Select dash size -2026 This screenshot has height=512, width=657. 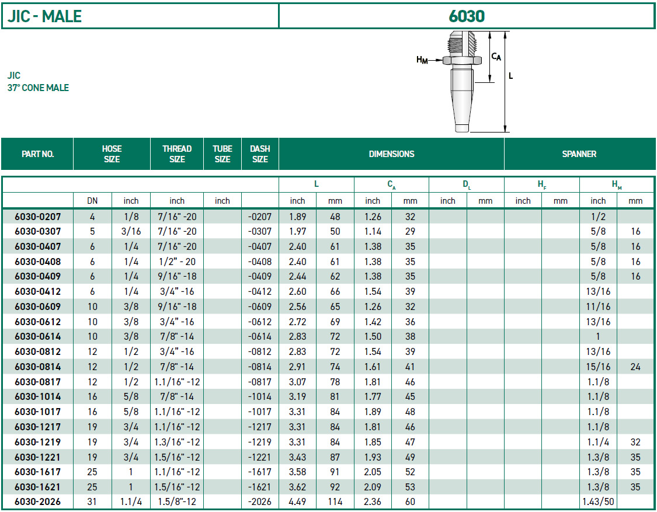pyautogui.click(x=260, y=501)
